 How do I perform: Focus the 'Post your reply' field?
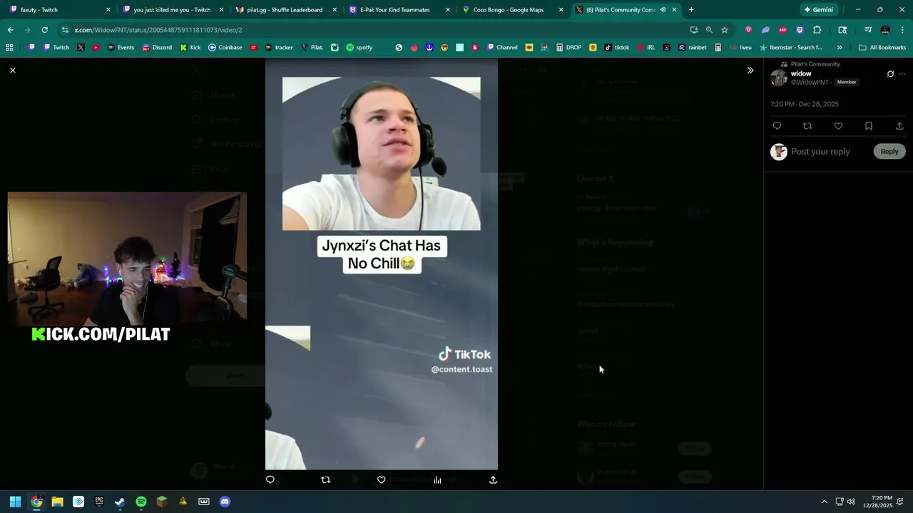coord(820,151)
